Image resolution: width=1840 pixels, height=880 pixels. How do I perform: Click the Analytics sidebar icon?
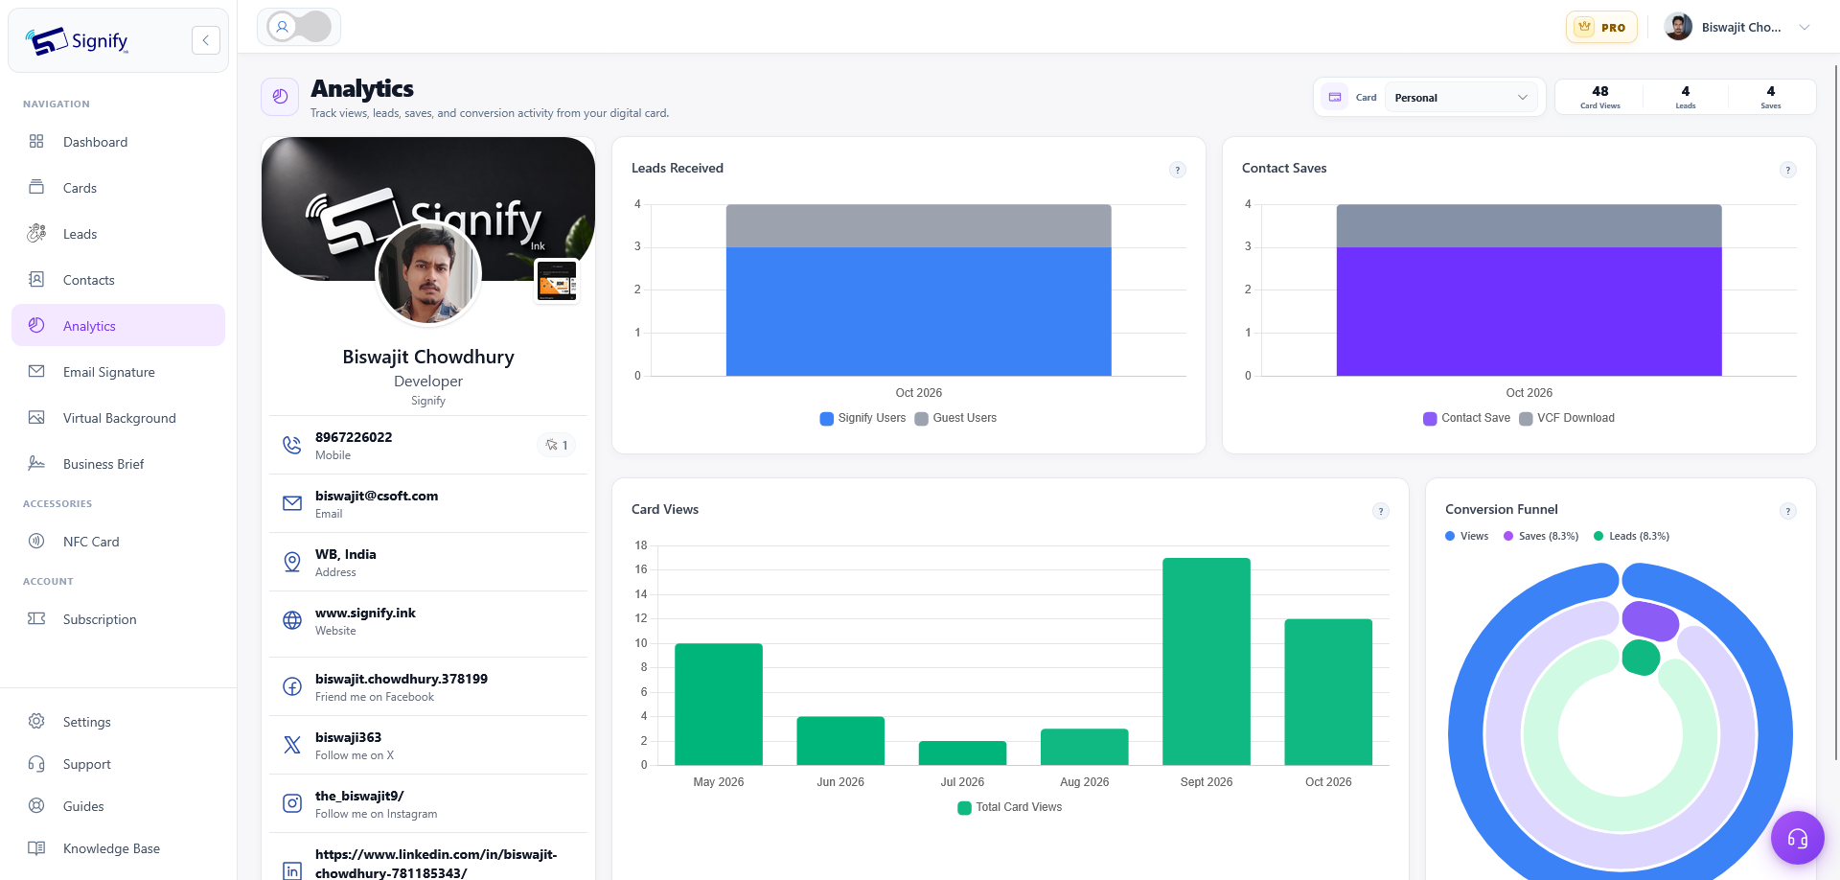(x=36, y=325)
